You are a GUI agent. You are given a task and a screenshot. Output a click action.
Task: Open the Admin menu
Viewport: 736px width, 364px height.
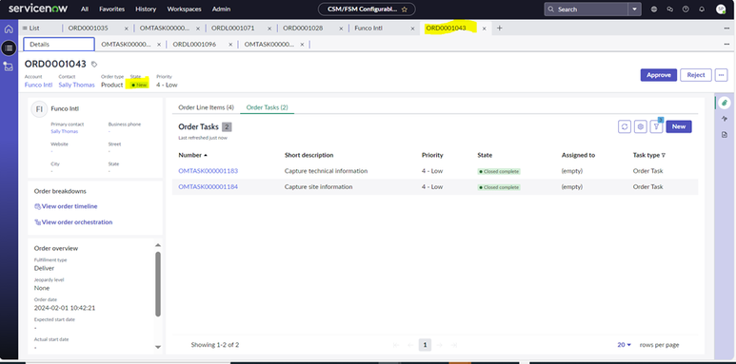221,9
